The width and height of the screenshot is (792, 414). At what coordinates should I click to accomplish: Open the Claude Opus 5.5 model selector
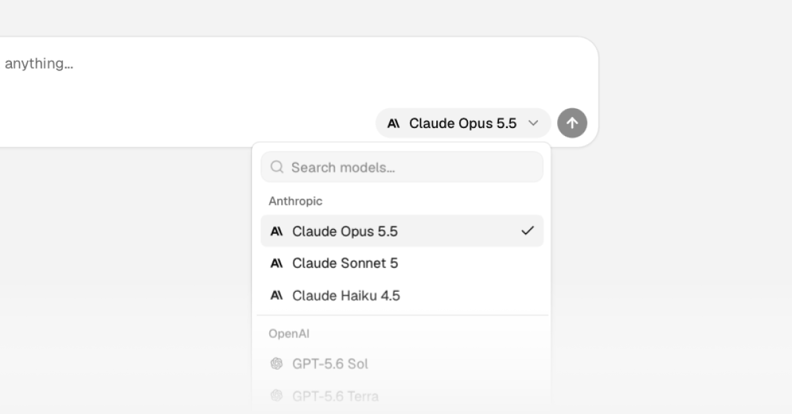tap(463, 123)
